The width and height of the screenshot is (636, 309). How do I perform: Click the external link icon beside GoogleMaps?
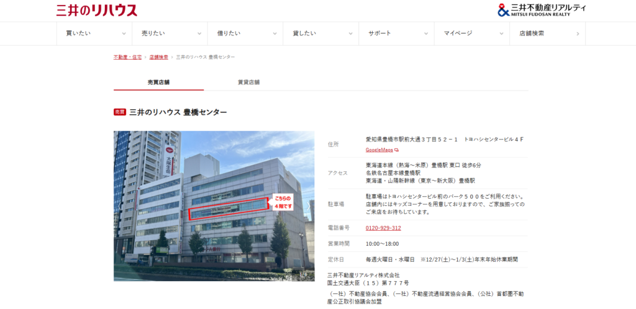click(396, 150)
